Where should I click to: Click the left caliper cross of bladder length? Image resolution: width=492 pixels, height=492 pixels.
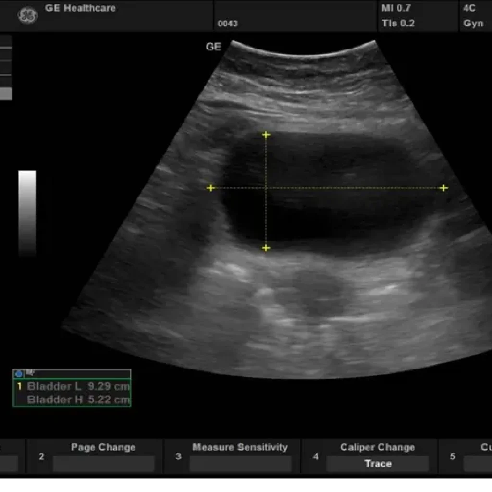pos(211,188)
